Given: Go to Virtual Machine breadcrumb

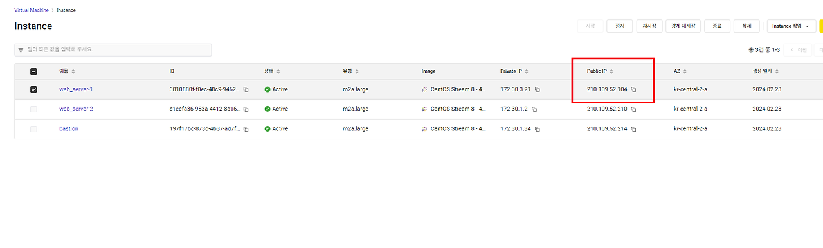Looking at the screenshot, I should pyautogui.click(x=32, y=10).
